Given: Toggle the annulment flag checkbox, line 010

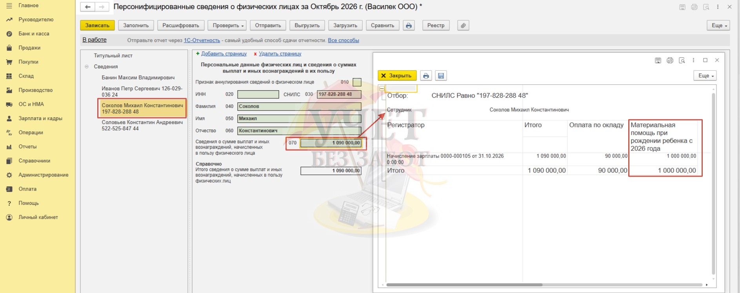Looking at the screenshot, I should tap(357, 82).
